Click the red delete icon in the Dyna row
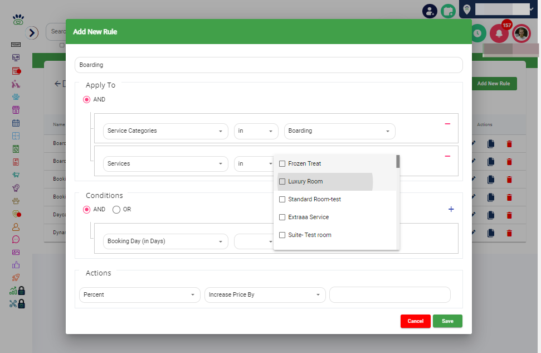The height and width of the screenshot is (353, 541). point(509,233)
